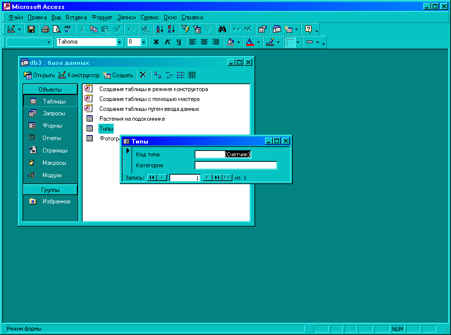
Task: Delete object with the X icon in db3 window
Action: [x=143, y=75]
